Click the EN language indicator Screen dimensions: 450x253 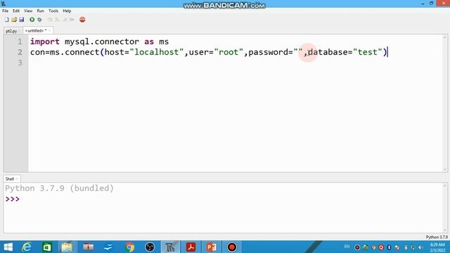click(347, 247)
